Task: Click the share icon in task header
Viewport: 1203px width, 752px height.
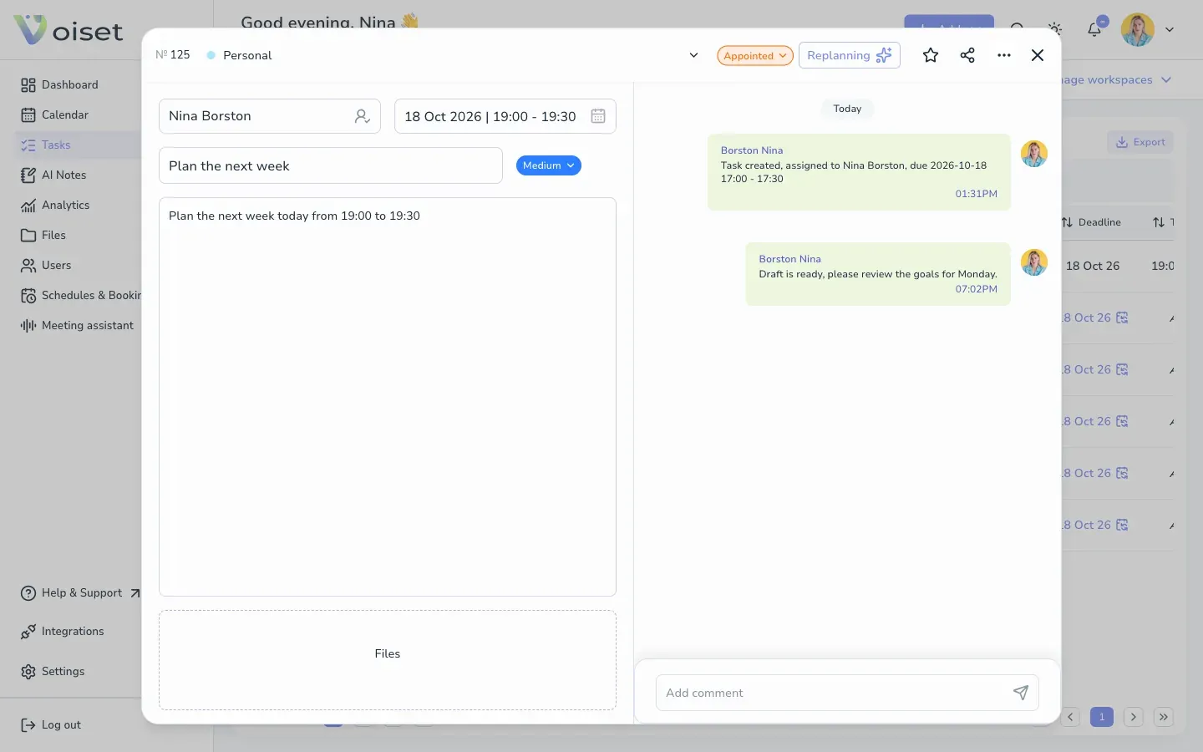Action: (x=967, y=55)
